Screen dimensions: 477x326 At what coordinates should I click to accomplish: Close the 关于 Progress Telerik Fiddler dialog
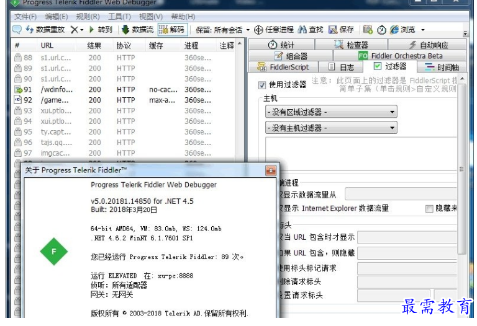coord(271,170)
